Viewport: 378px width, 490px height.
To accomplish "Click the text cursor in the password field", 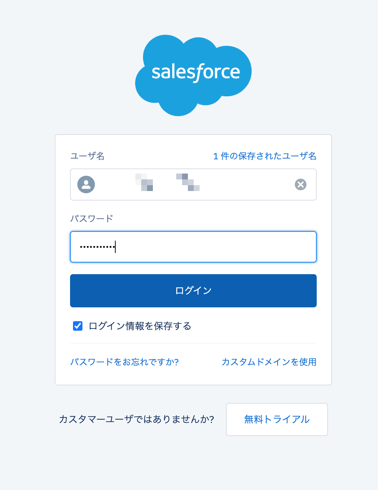I will pos(115,247).
